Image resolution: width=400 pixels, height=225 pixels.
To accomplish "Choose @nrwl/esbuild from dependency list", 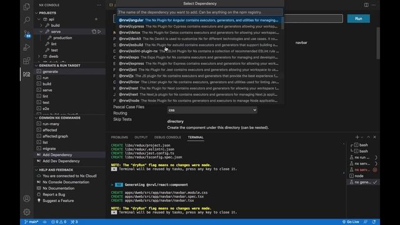I will tap(199, 45).
